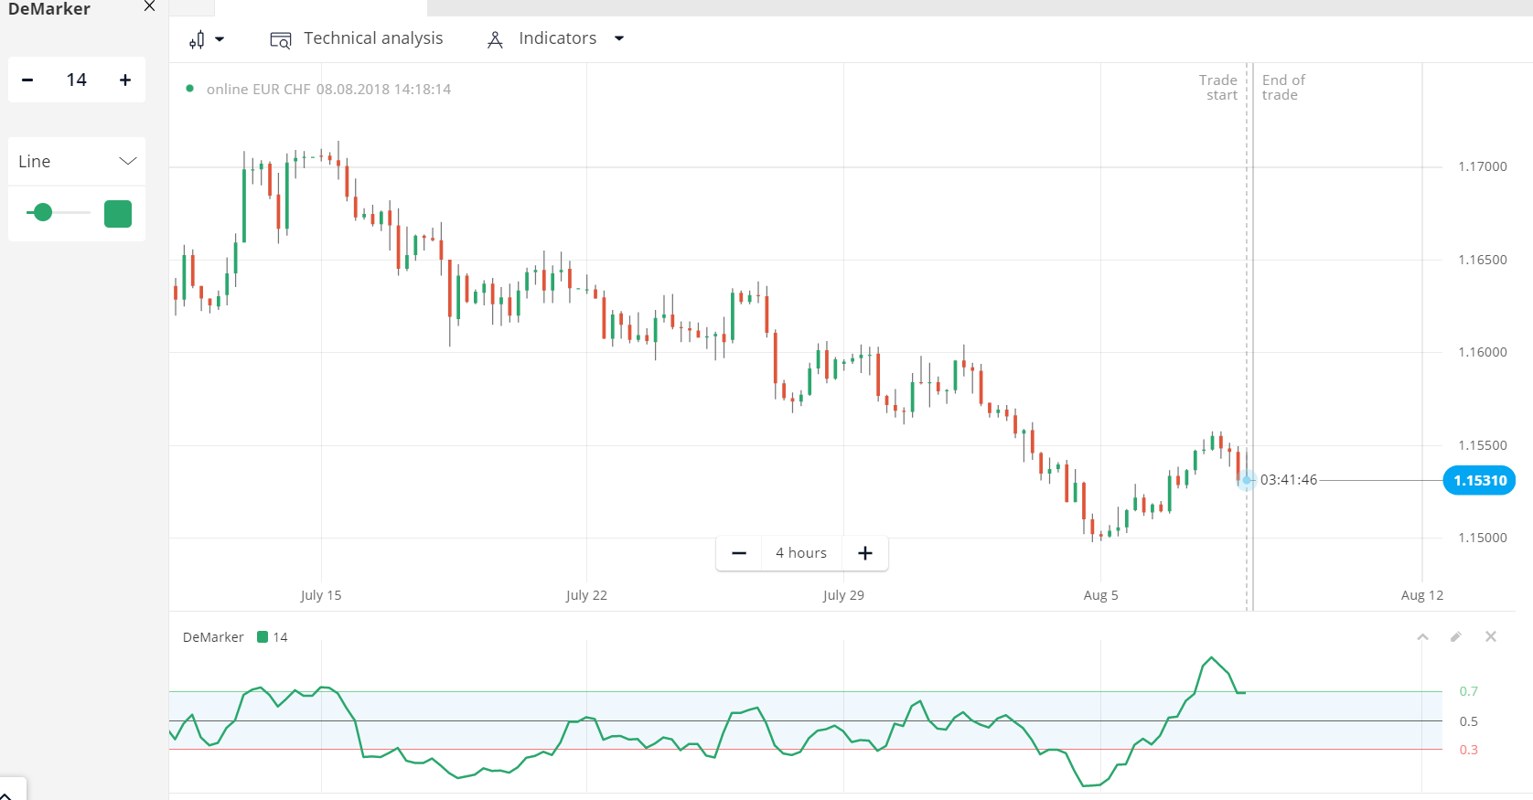Open the Technical analysis menu
The image size is (1533, 800).
pos(373,38)
